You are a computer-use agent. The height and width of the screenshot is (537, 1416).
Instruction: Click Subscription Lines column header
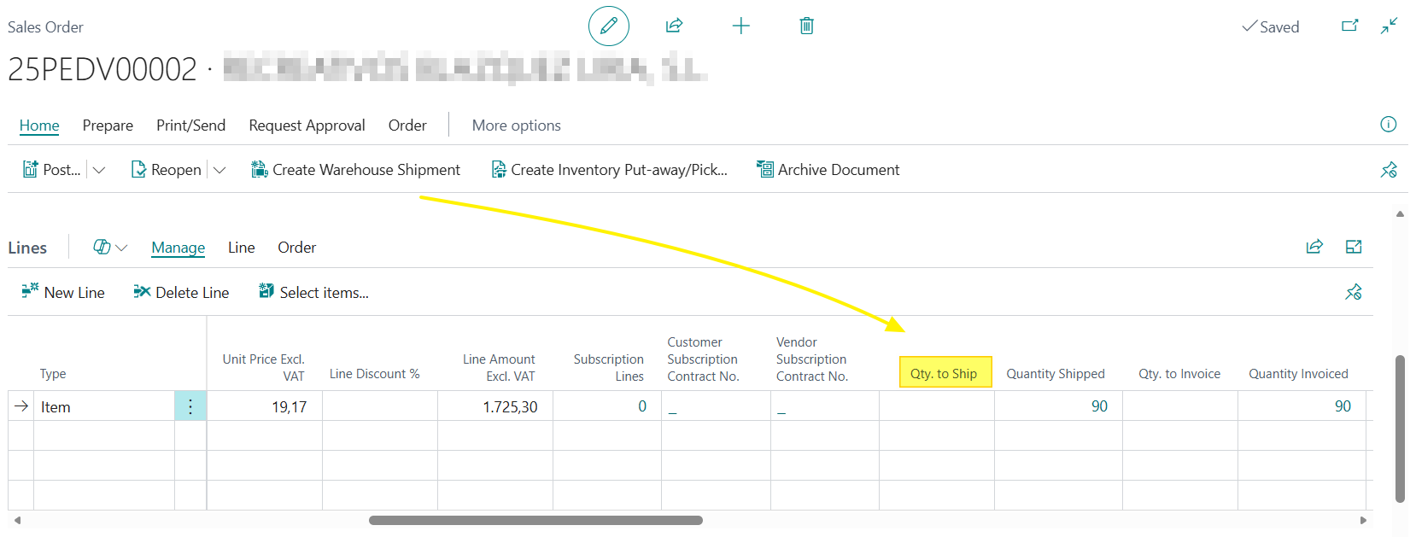tap(609, 367)
